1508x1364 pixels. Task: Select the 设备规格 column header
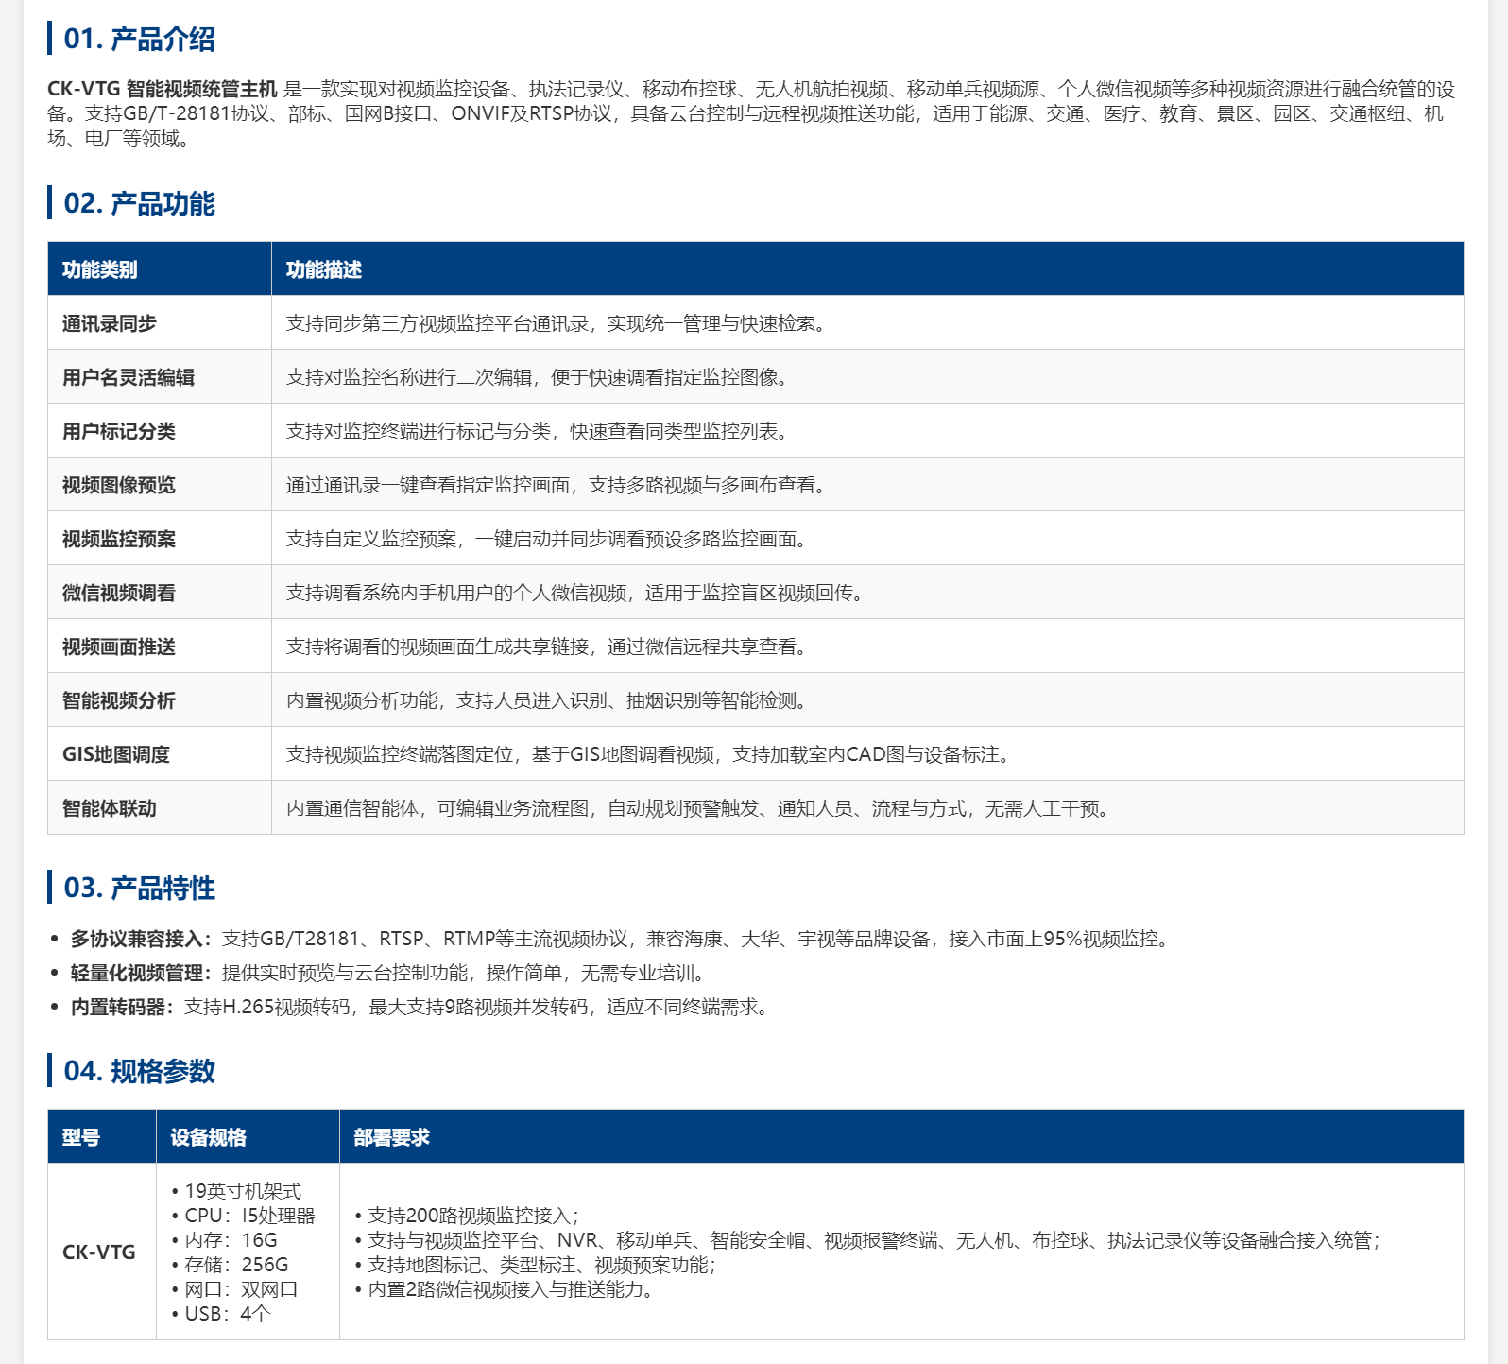[208, 1137]
